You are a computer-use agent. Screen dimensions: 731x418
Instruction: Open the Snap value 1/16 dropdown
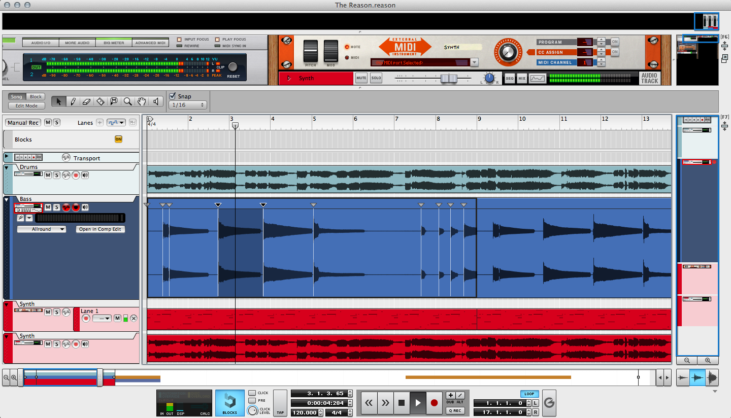[187, 105]
